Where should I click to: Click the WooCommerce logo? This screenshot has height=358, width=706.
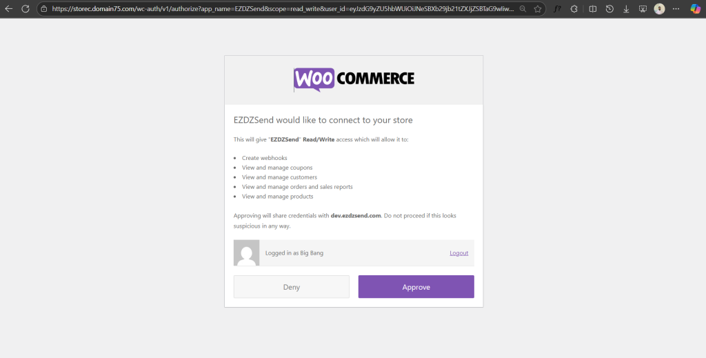[354, 79]
